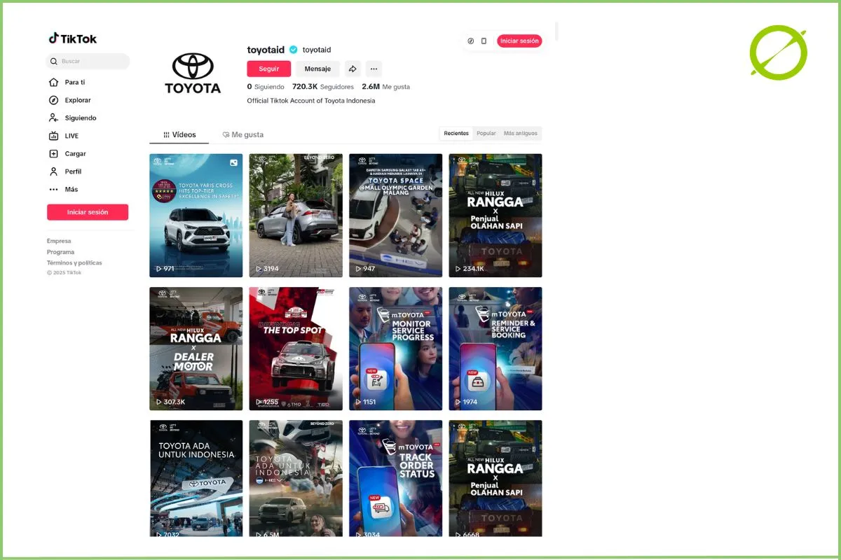Open the Yaris Cross safety video thumbnail
This screenshot has width=841, height=560.
click(196, 216)
